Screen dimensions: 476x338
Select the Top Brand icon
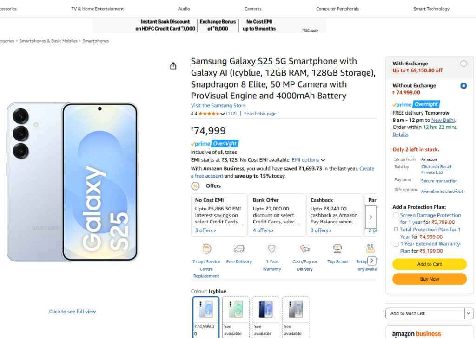point(337,249)
